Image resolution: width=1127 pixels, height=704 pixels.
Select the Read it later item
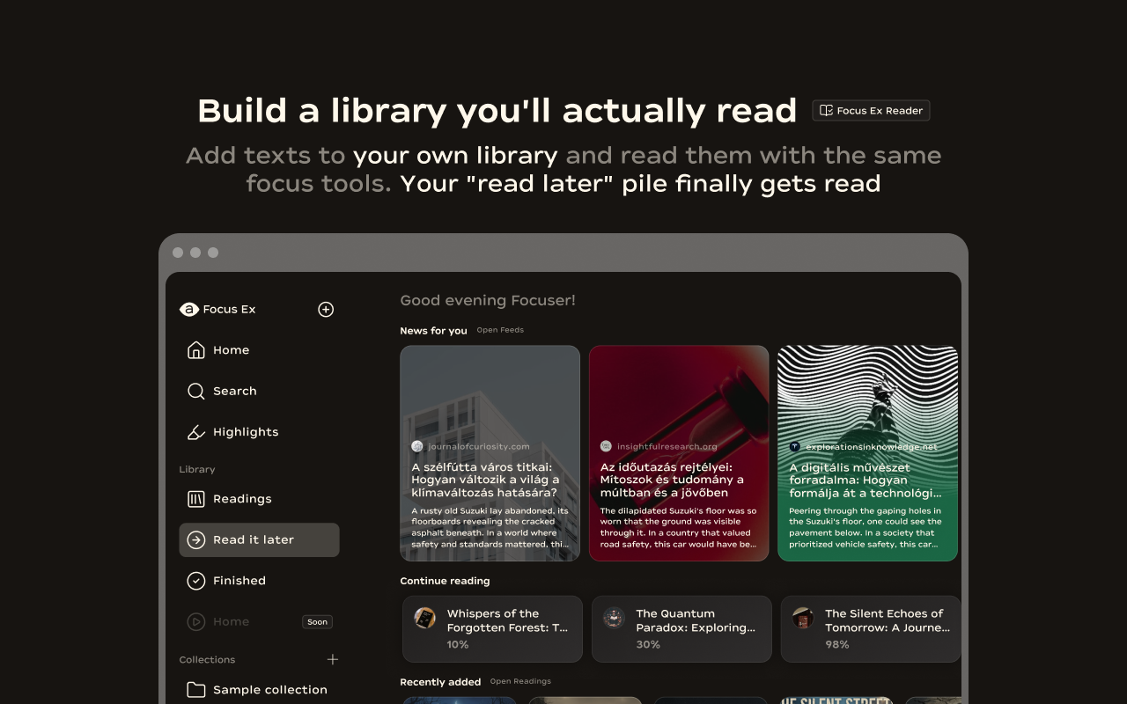coord(259,539)
